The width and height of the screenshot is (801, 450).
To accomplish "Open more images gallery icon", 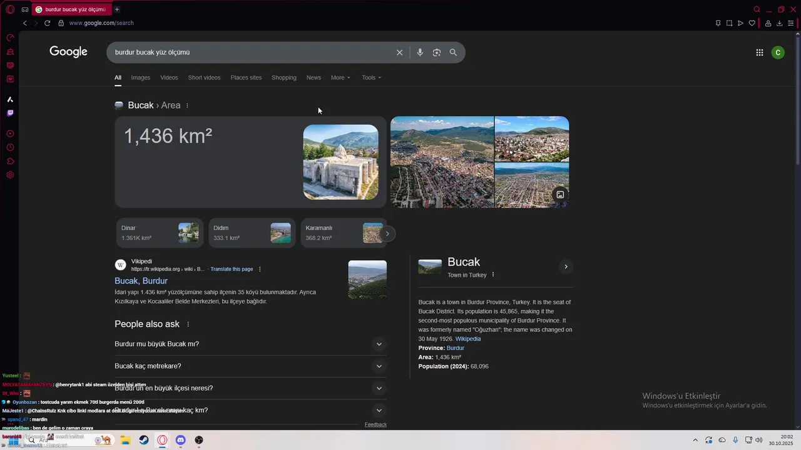I will (560, 194).
